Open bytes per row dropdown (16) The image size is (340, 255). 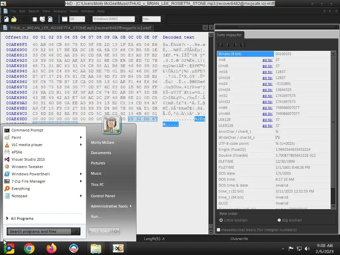tap(87, 19)
